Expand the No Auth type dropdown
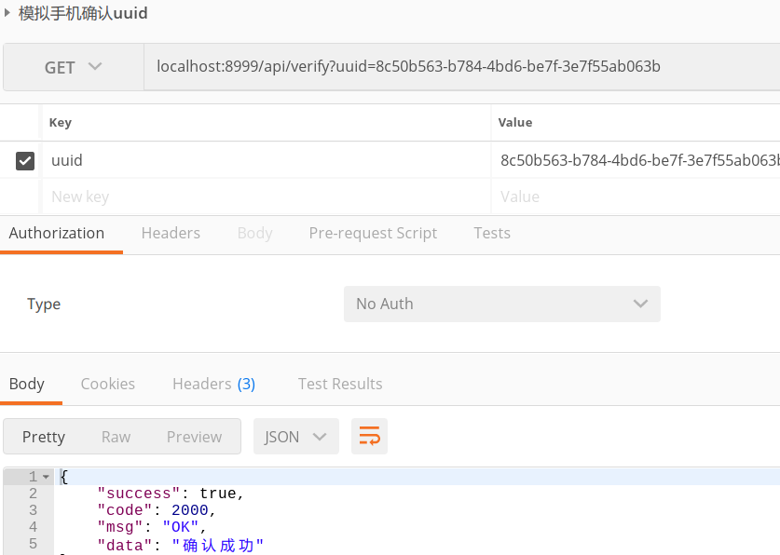 pyautogui.click(x=501, y=304)
